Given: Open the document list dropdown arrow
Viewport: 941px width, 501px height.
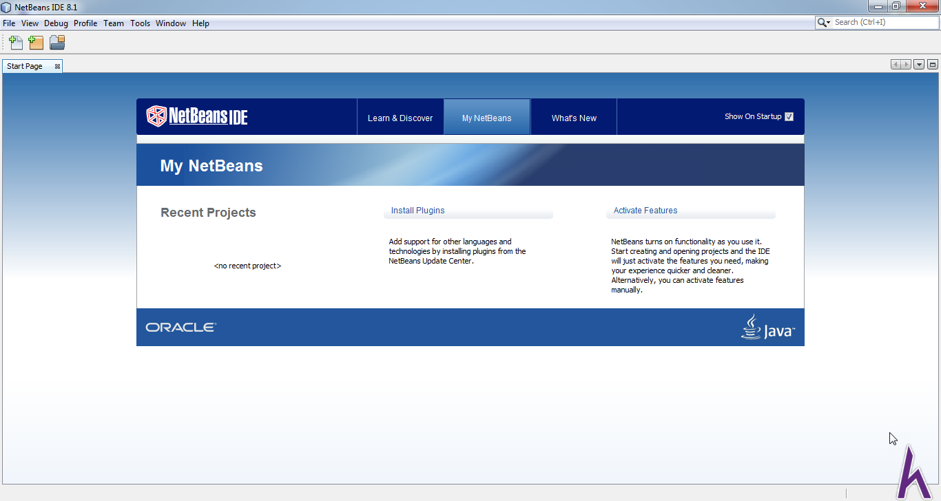Looking at the screenshot, I should click(x=919, y=63).
